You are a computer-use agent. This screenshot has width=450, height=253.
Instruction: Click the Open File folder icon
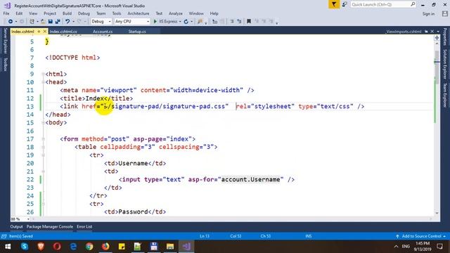(43, 22)
